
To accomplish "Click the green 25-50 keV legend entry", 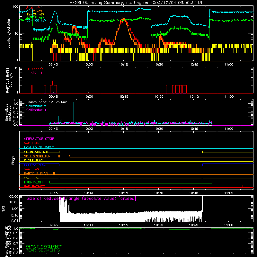I will [x=35, y=17].
